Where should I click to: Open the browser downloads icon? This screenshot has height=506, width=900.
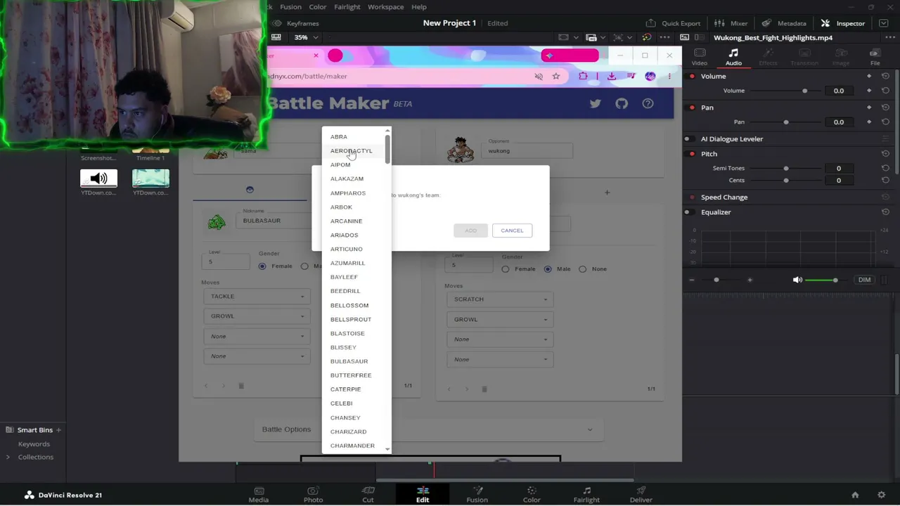[612, 76]
